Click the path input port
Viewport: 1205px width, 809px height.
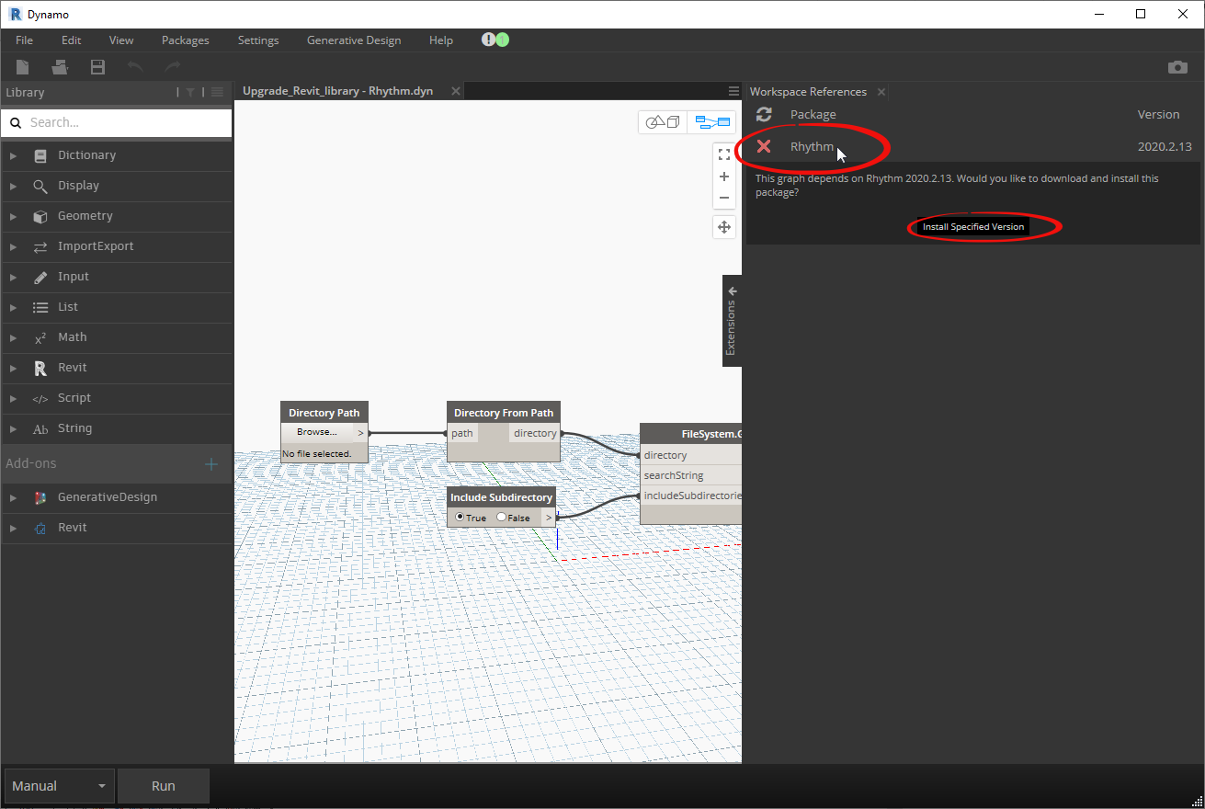click(x=462, y=433)
